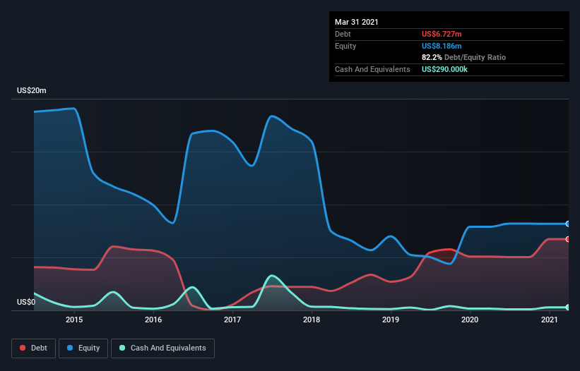
Task: Toggle Cash And Equivalents legend button
Action: (x=162, y=348)
